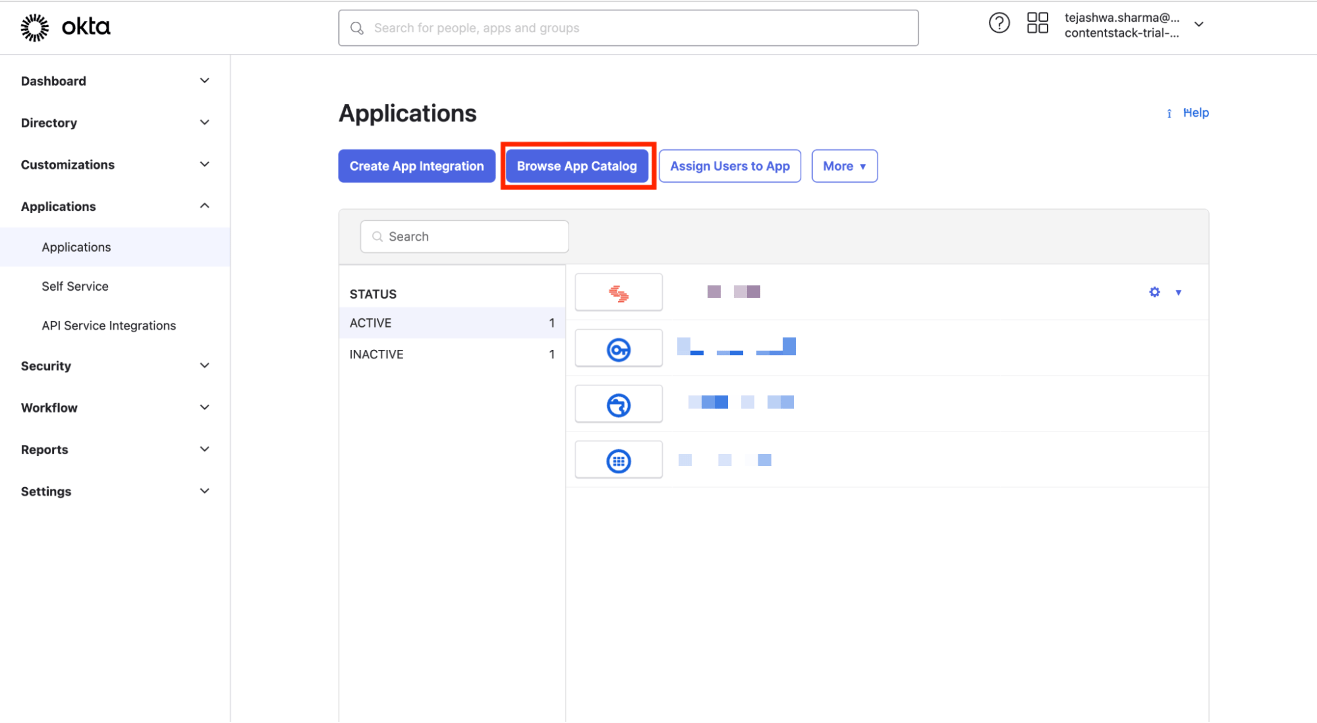Collapse the Applications menu chevron
Image resolution: width=1317 pixels, height=723 pixels.
(x=204, y=206)
